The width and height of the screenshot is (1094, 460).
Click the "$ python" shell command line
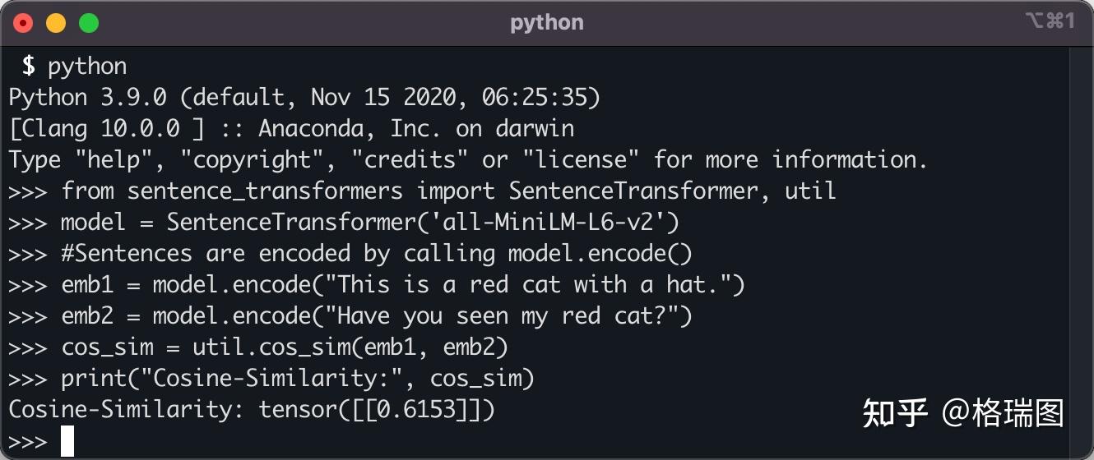(x=75, y=67)
